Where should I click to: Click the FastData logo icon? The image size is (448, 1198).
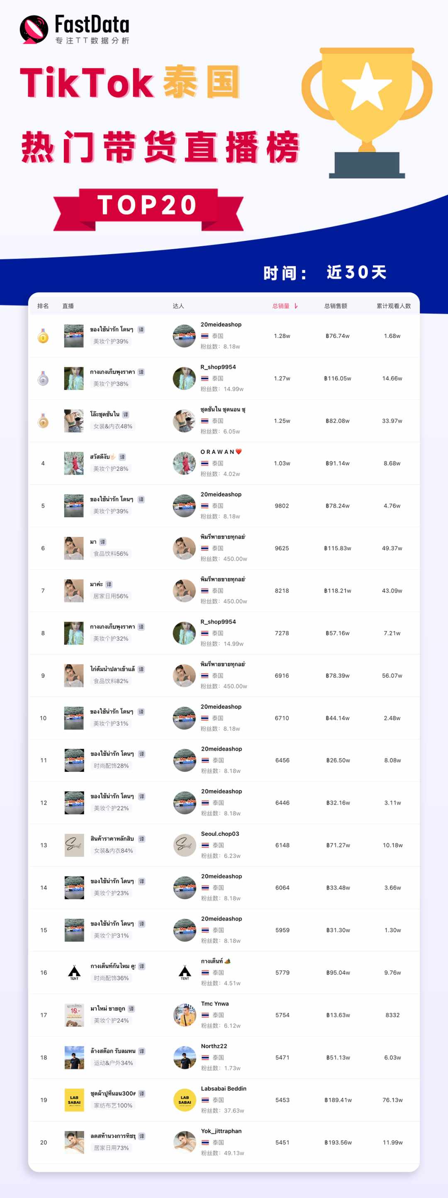click(34, 30)
